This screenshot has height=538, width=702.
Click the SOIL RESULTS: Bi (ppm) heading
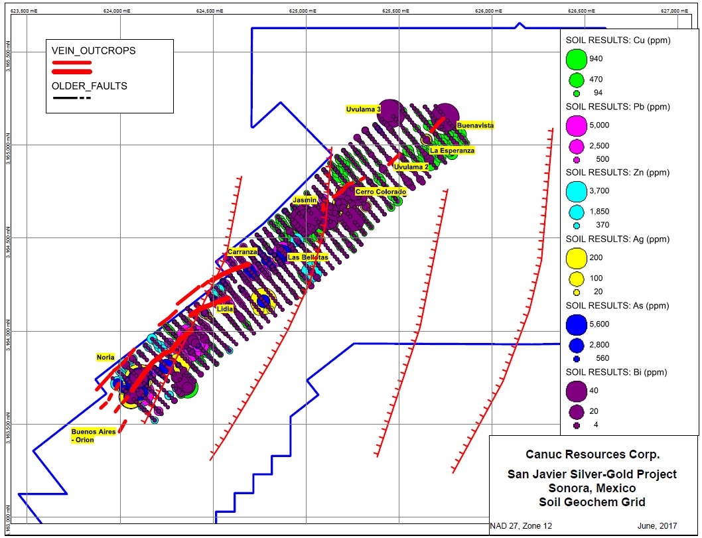(616, 372)
